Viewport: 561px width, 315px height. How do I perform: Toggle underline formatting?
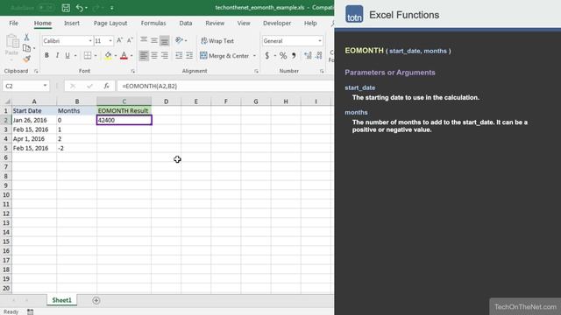(67, 55)
